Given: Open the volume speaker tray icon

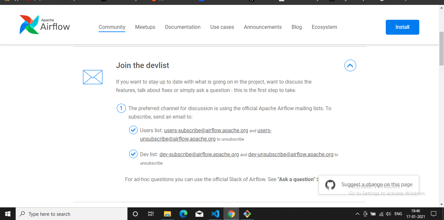Looking at the screenshot, I should [388, 214].
